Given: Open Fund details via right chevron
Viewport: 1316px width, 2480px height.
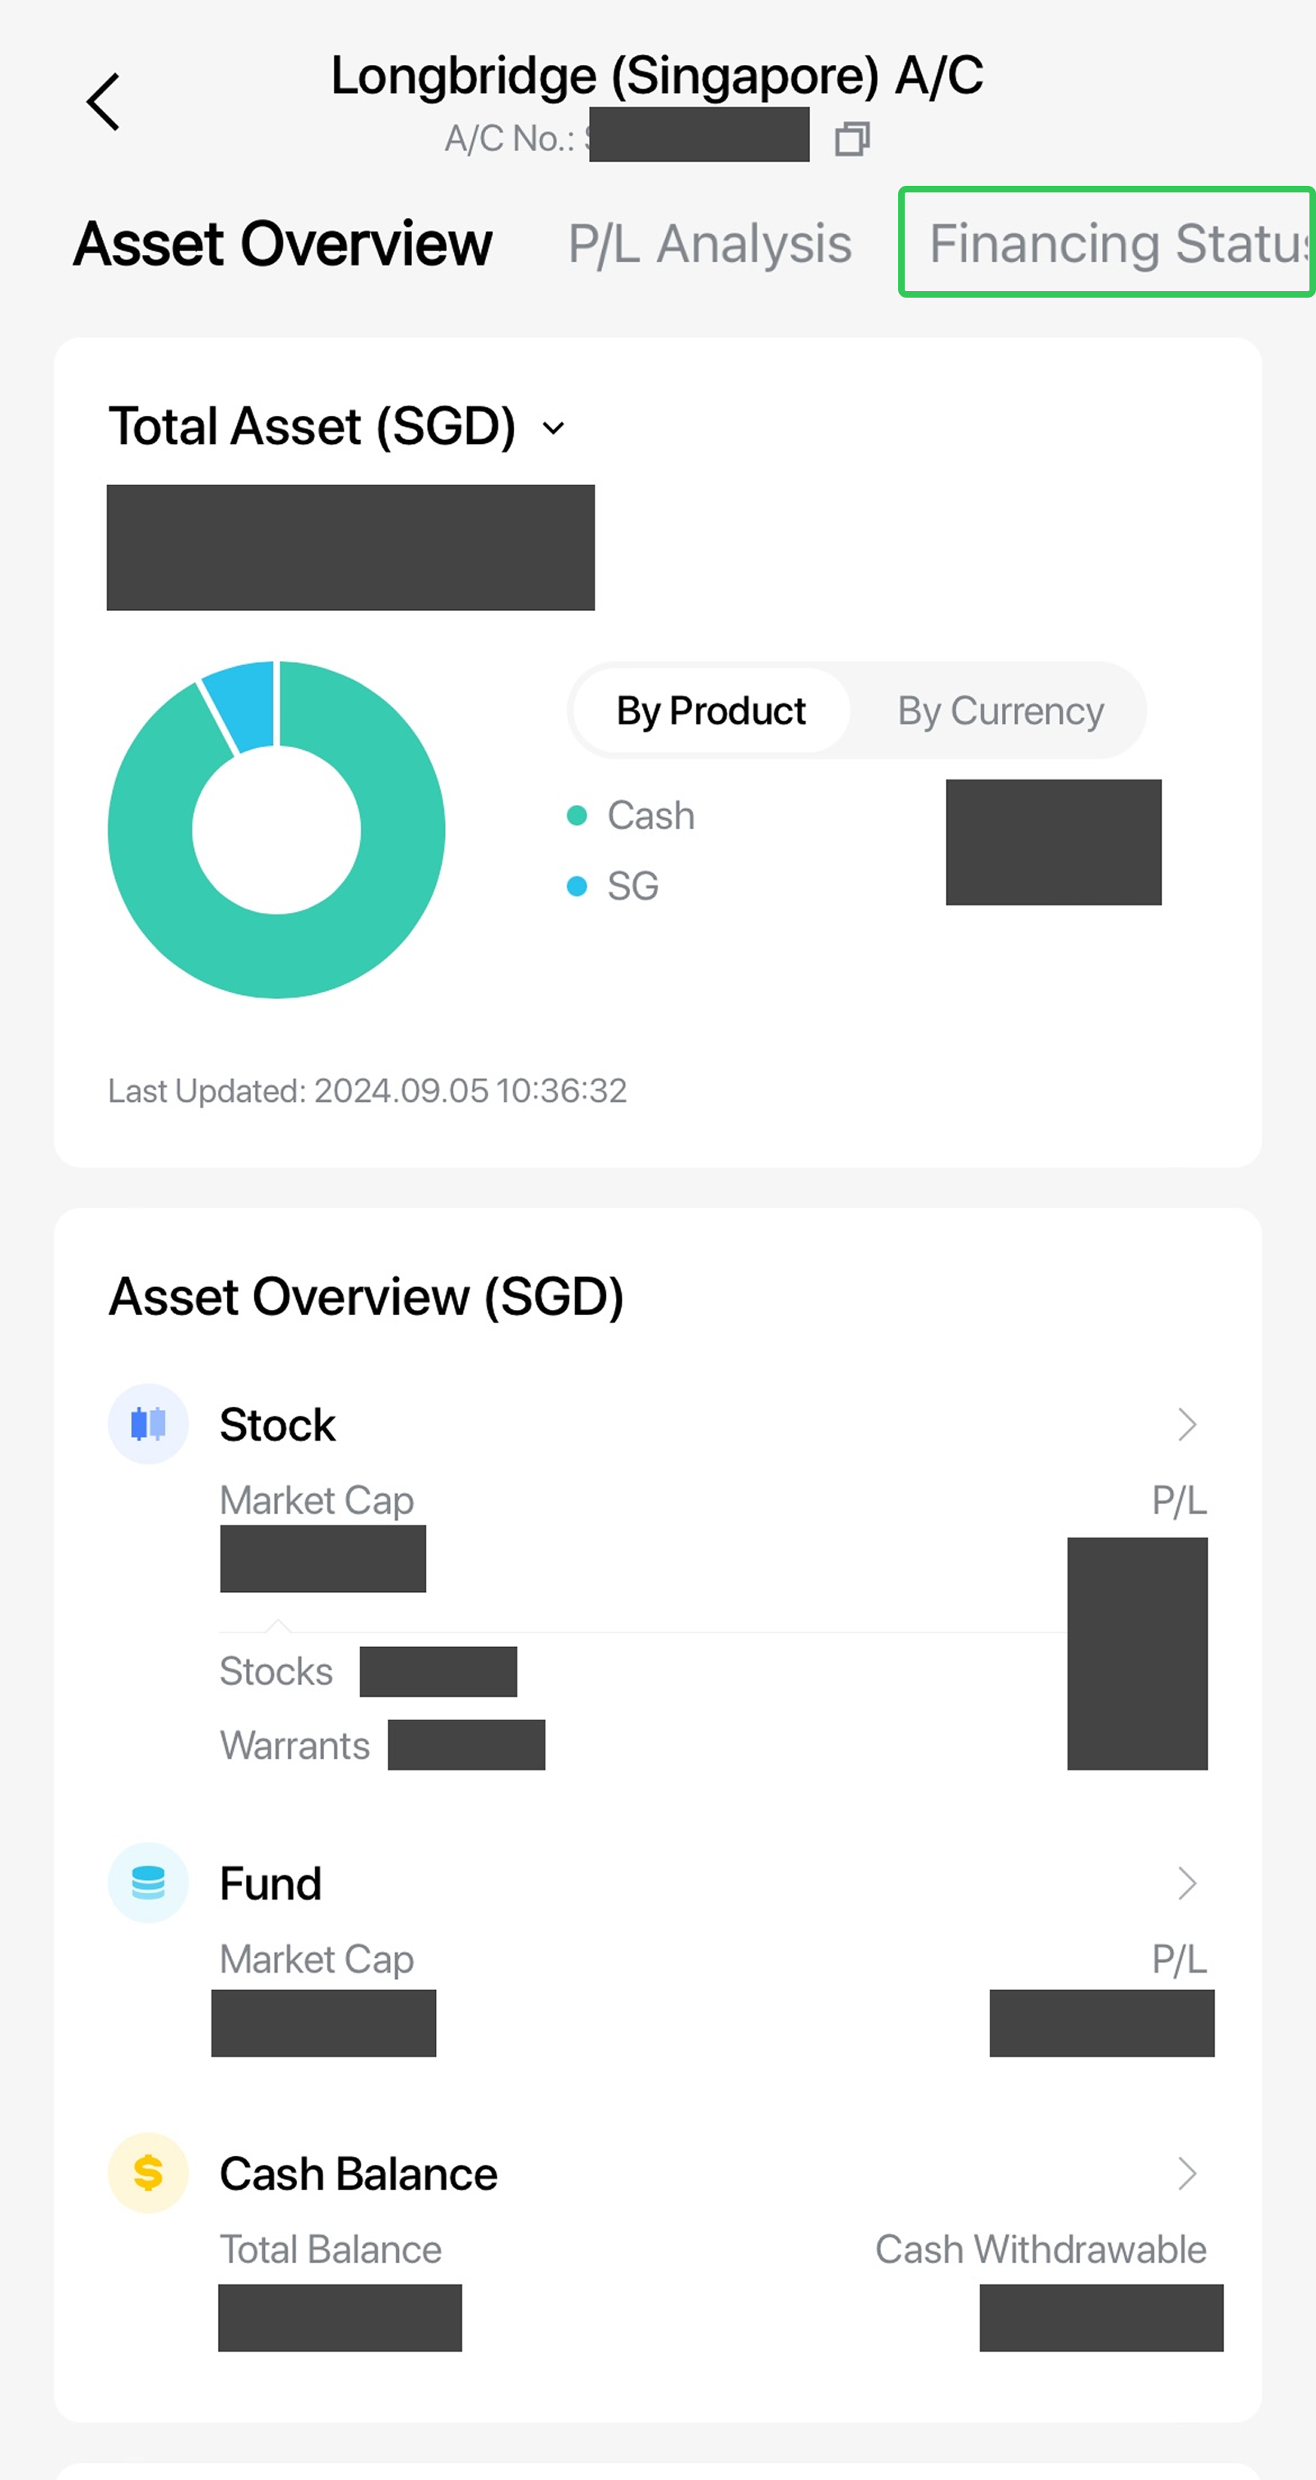Looking at the screenshot, I should pyautogui.click(x=1187, y=1882).
